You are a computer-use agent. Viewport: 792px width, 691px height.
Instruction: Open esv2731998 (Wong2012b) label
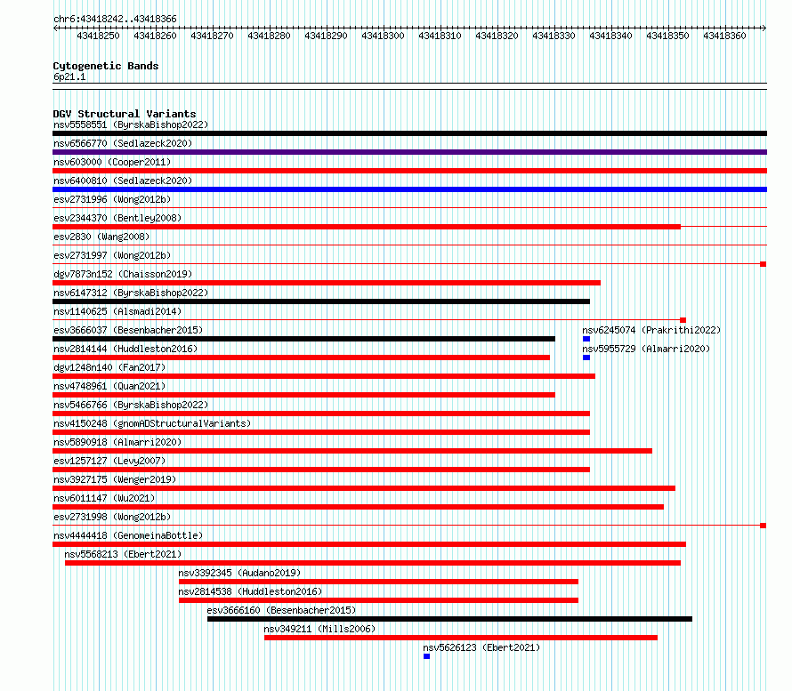click(x=112, y=517)
